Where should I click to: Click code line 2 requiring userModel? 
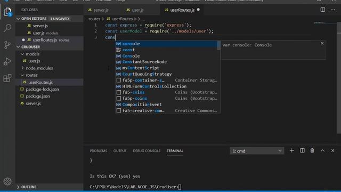(159, 31)
